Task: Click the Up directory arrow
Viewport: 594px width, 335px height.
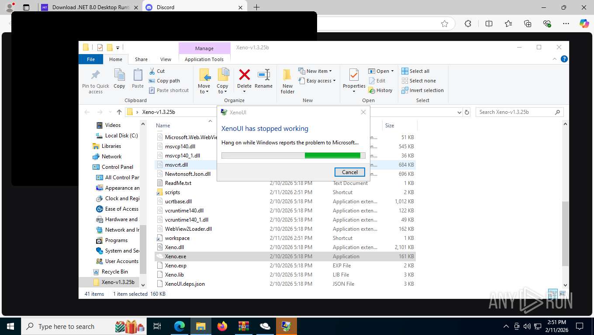Action: [119, 112]
